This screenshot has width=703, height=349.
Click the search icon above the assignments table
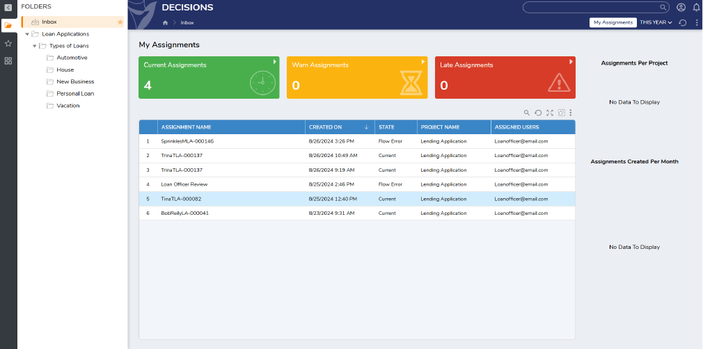(x=527, y=113)
